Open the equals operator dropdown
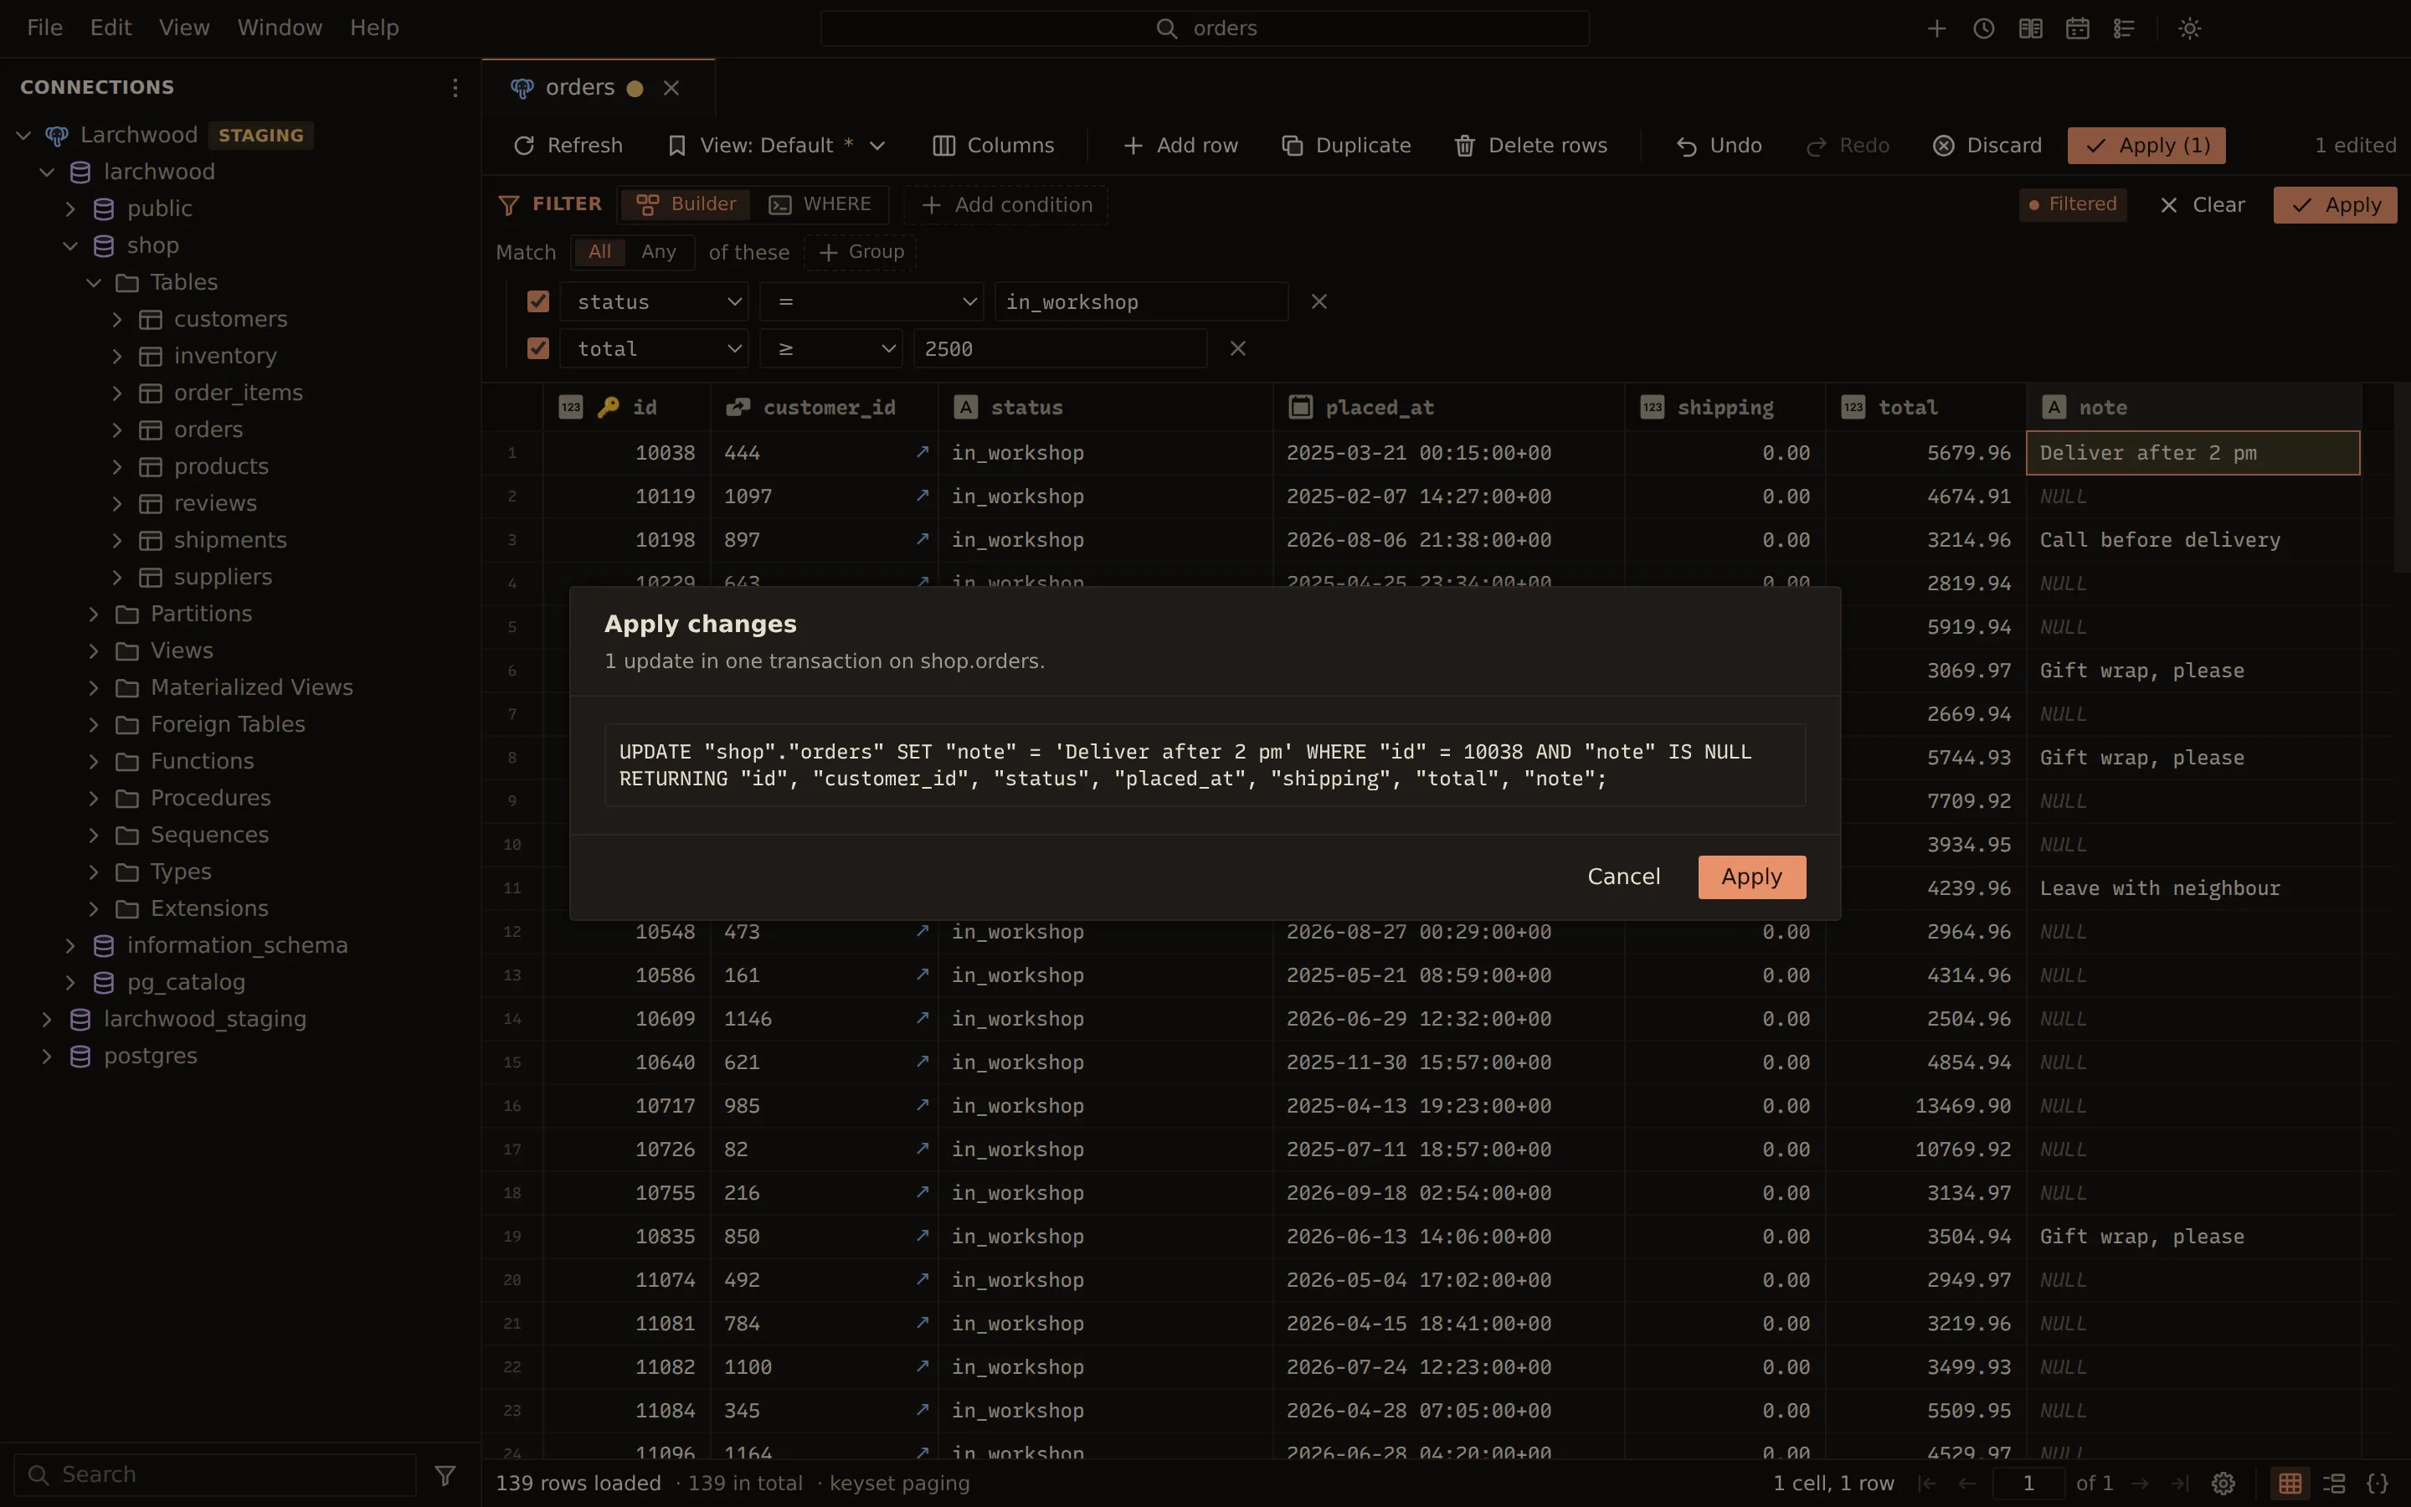The width and height of the screenshot is (2411, 1507). (x=871, y=301)
